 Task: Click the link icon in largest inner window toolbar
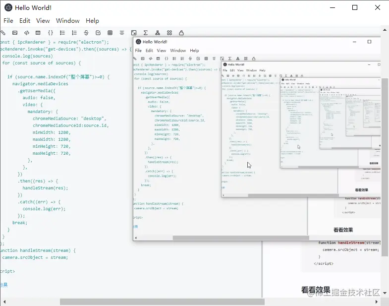point(135,59)
